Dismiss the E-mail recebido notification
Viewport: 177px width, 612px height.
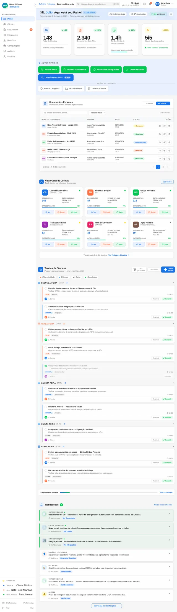coord(170,527)
